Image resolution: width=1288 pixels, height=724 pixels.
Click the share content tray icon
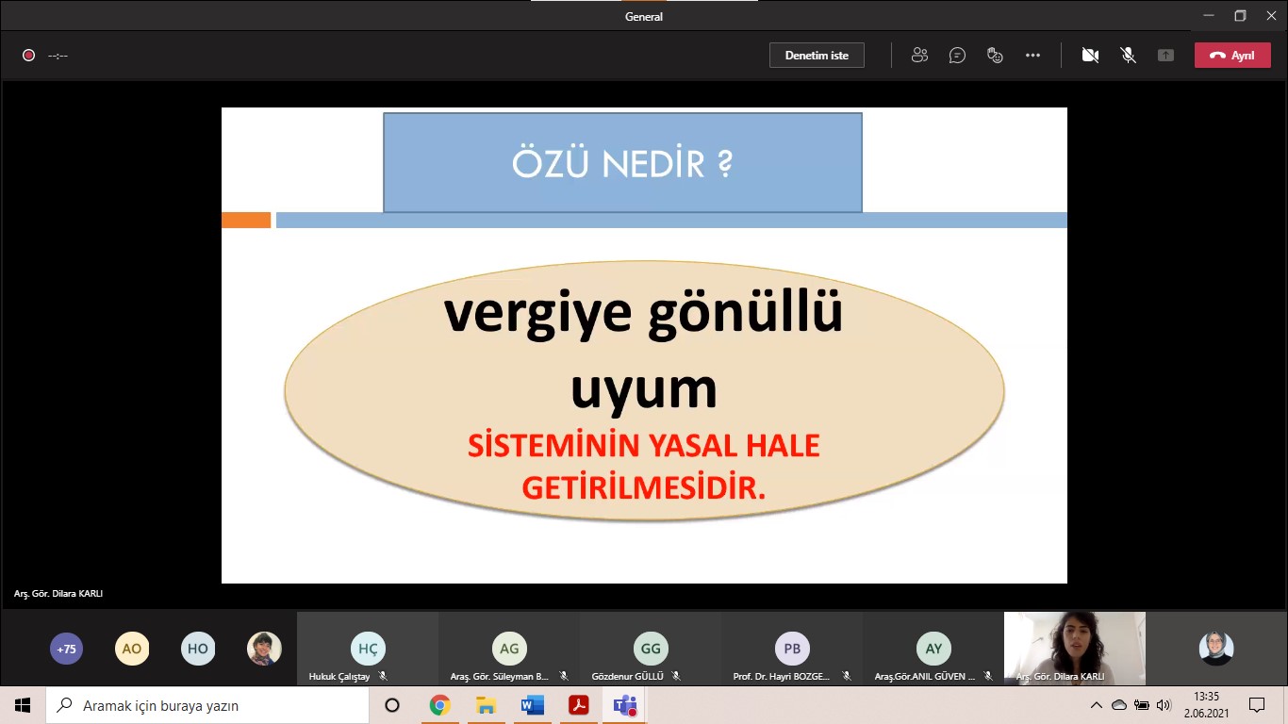point(1165,56)
